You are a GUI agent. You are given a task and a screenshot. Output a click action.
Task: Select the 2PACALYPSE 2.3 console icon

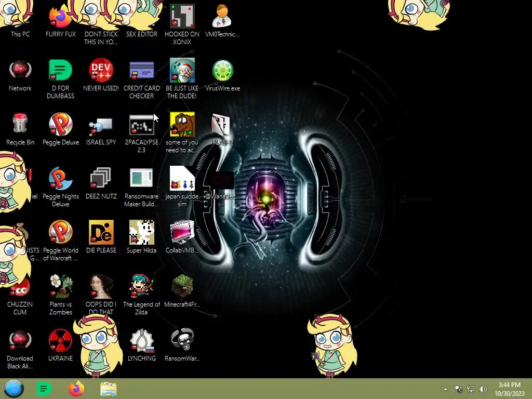[141, 132]
